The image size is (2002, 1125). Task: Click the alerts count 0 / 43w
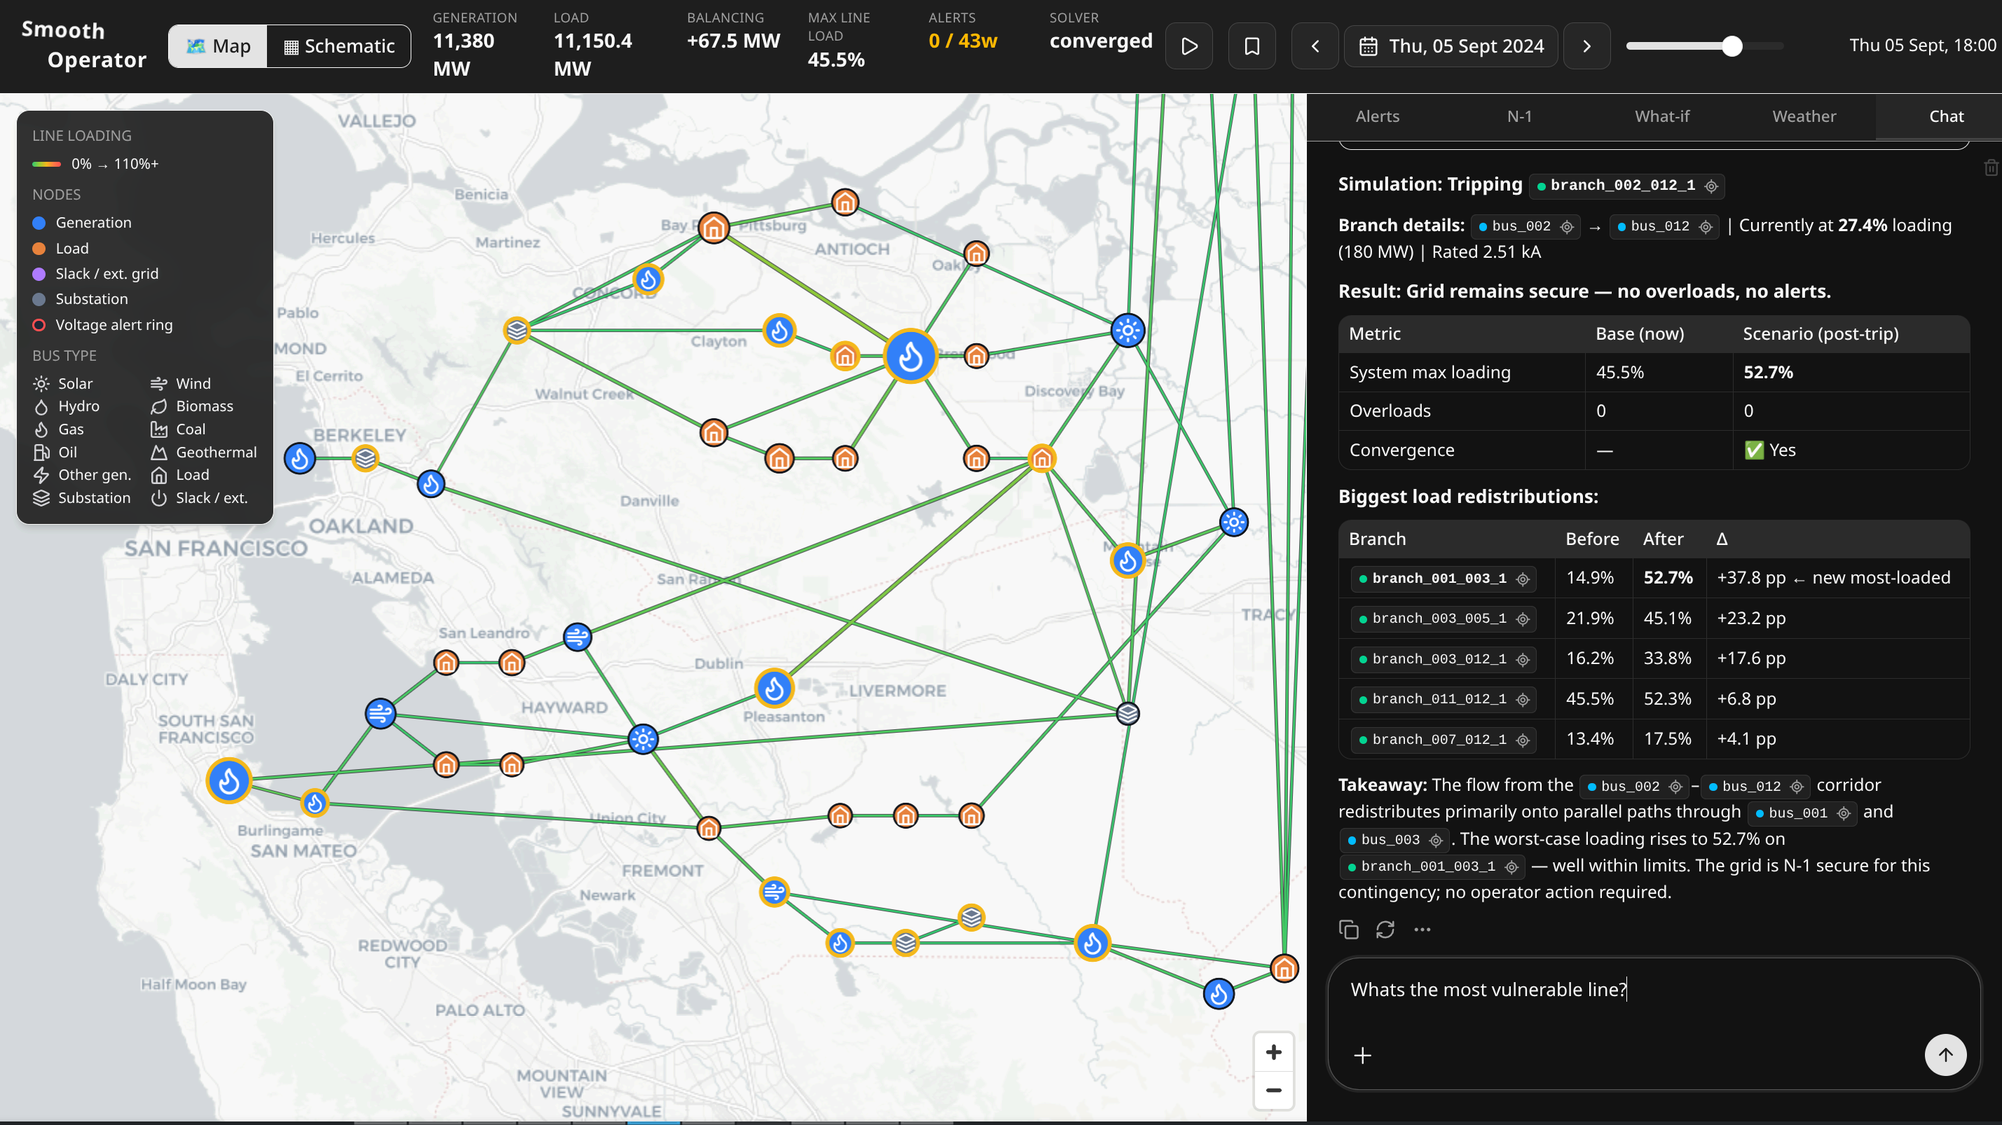point(963,41)
